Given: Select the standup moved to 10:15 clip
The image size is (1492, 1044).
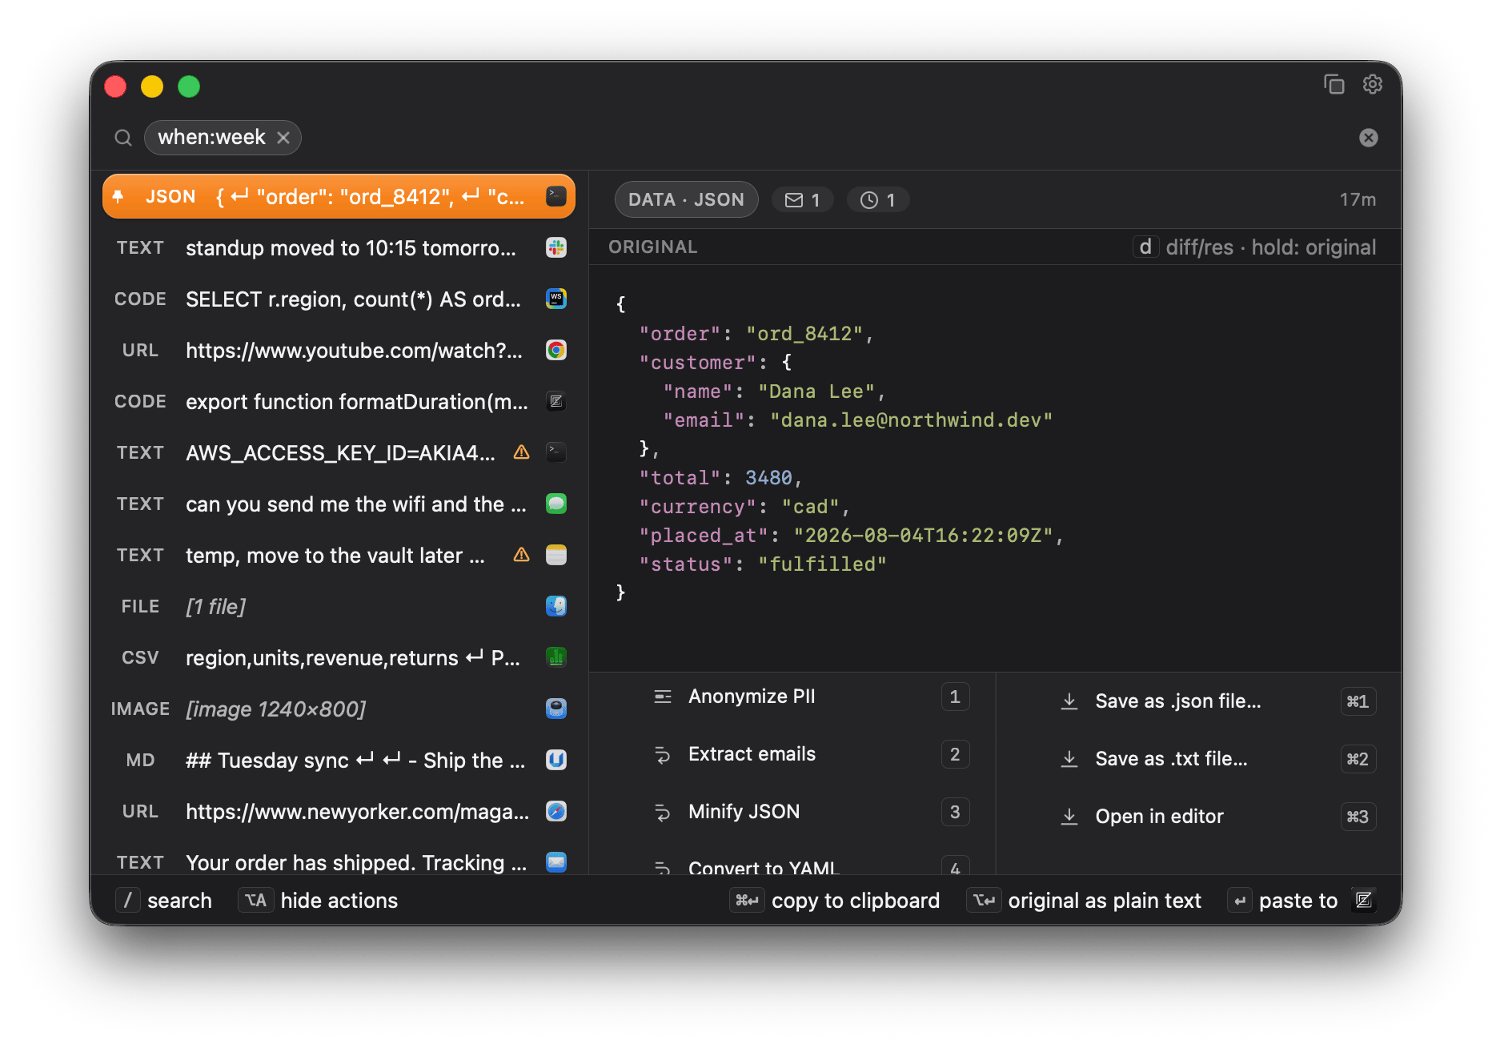Looking at the screenshot, I should [339, 247].
